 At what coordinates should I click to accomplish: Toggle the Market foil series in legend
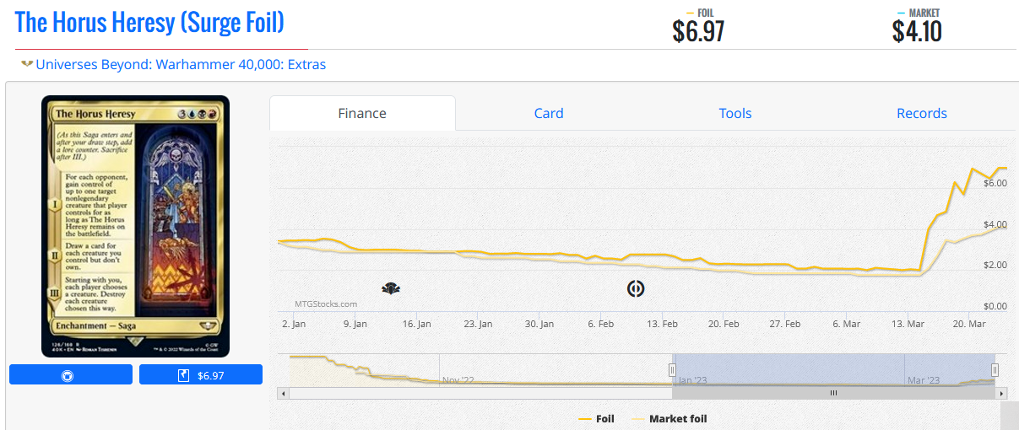669,419
